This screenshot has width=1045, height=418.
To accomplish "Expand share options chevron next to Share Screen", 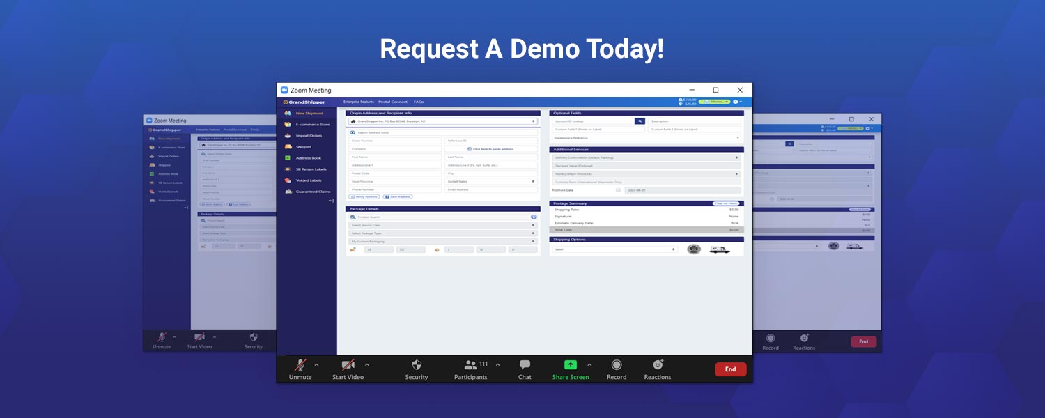I will click(589, 364).
